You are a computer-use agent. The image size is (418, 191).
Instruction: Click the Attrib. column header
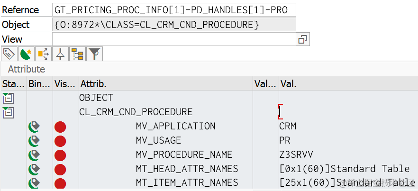(x=165, y=84)
